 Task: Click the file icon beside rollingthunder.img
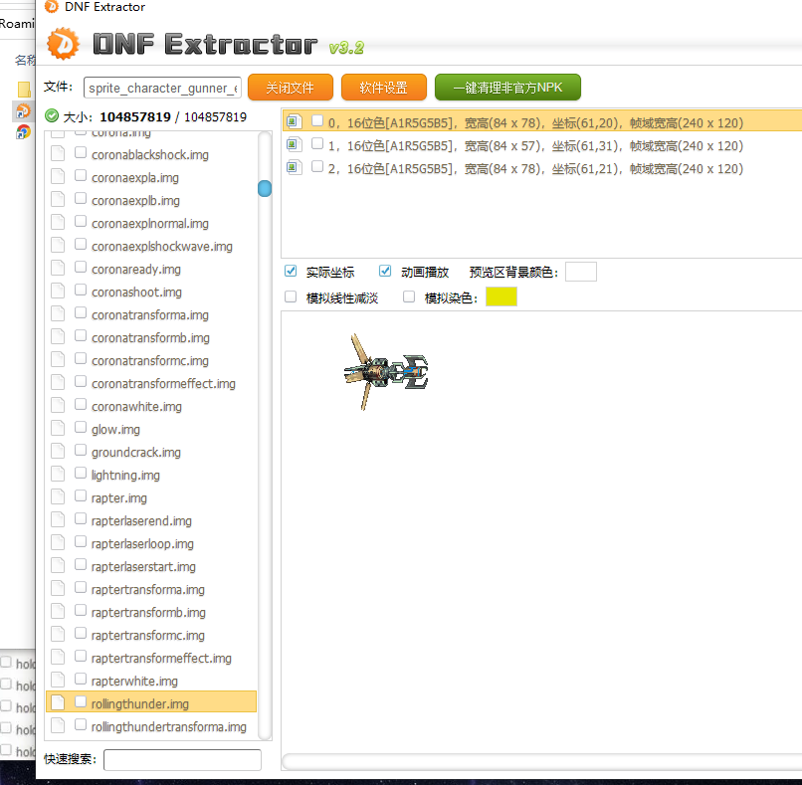pyautogui.click(x=58, y=703)
